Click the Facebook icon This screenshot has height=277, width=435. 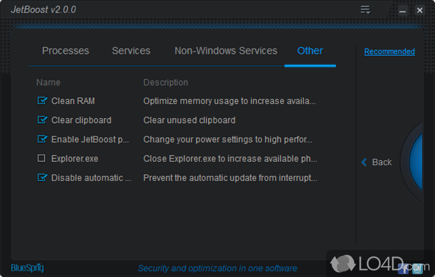pyautogui.click(x=403, y=268)
